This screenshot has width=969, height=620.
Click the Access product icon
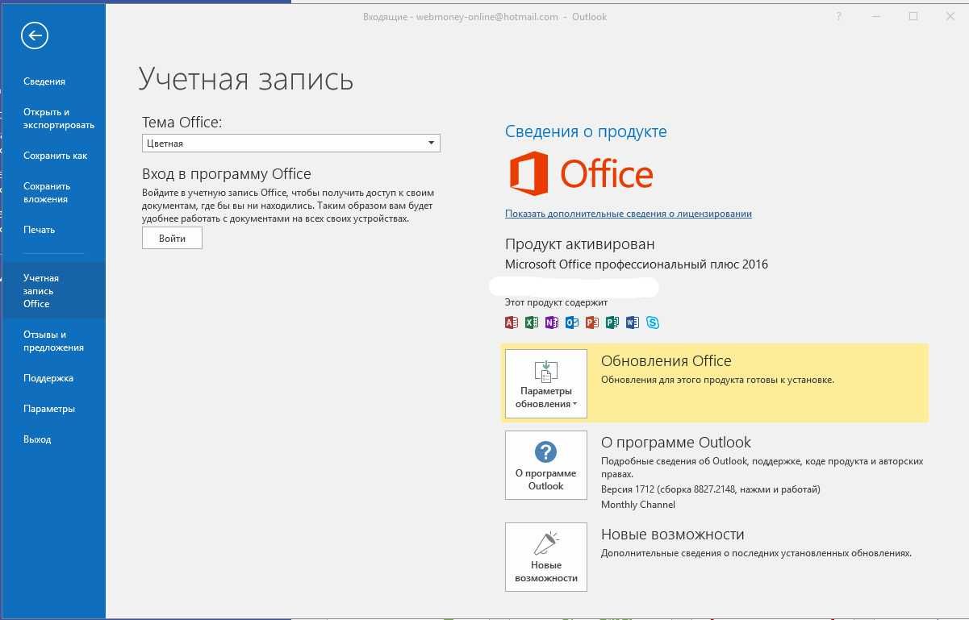(511, 322)
